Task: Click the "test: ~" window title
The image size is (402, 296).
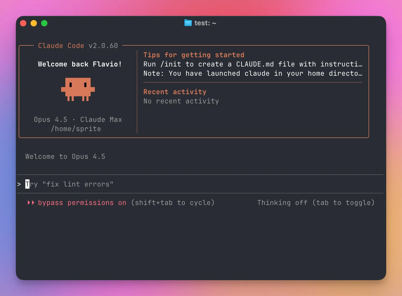Action: [x=205, y=23]
